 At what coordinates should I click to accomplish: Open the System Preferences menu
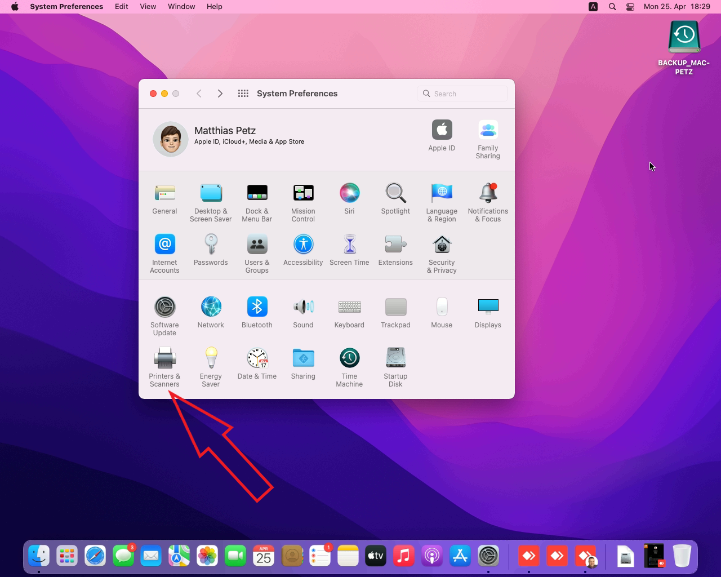[66, 7]
